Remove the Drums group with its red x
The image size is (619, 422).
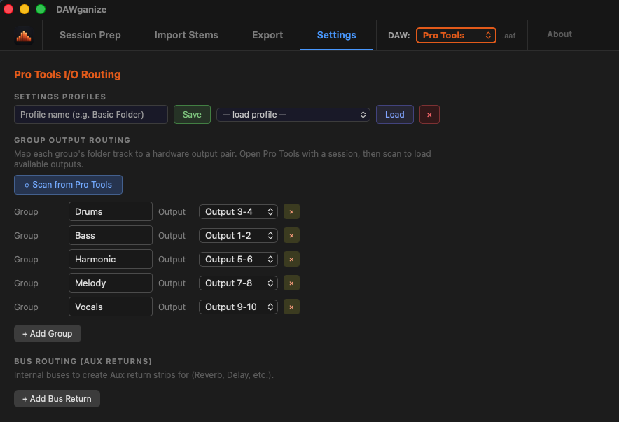point(291,211)
